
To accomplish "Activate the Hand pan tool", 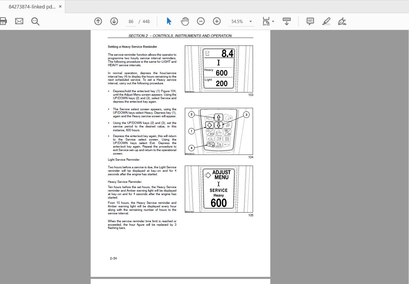I will tap(185, 21).
